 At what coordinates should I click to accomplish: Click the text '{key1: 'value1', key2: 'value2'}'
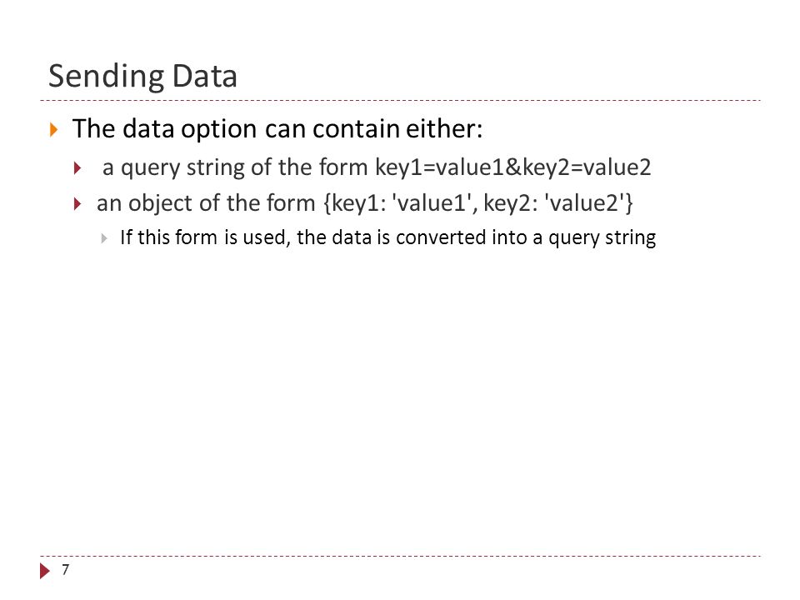[x=477, y=203]
